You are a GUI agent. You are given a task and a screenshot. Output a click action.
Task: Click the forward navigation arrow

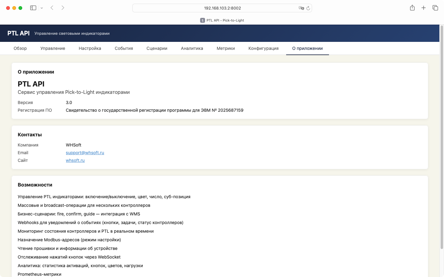(63, 8)
